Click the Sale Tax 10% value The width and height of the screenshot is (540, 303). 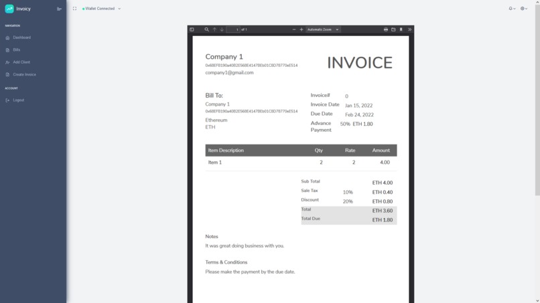pos(348,192)
